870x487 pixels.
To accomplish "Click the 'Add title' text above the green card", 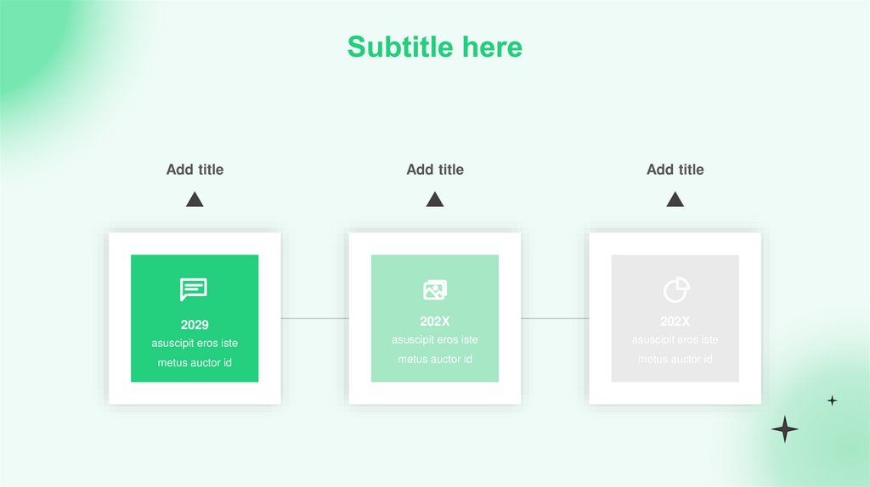I will click(x=195, y=170).
